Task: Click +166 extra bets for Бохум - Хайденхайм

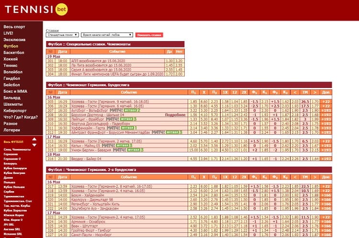Action: [326, 195]
